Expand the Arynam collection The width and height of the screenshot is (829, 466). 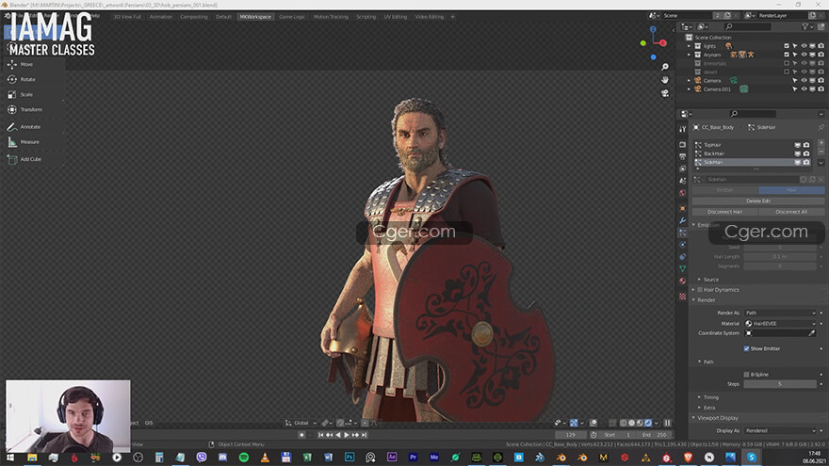[x=689, y=55]
